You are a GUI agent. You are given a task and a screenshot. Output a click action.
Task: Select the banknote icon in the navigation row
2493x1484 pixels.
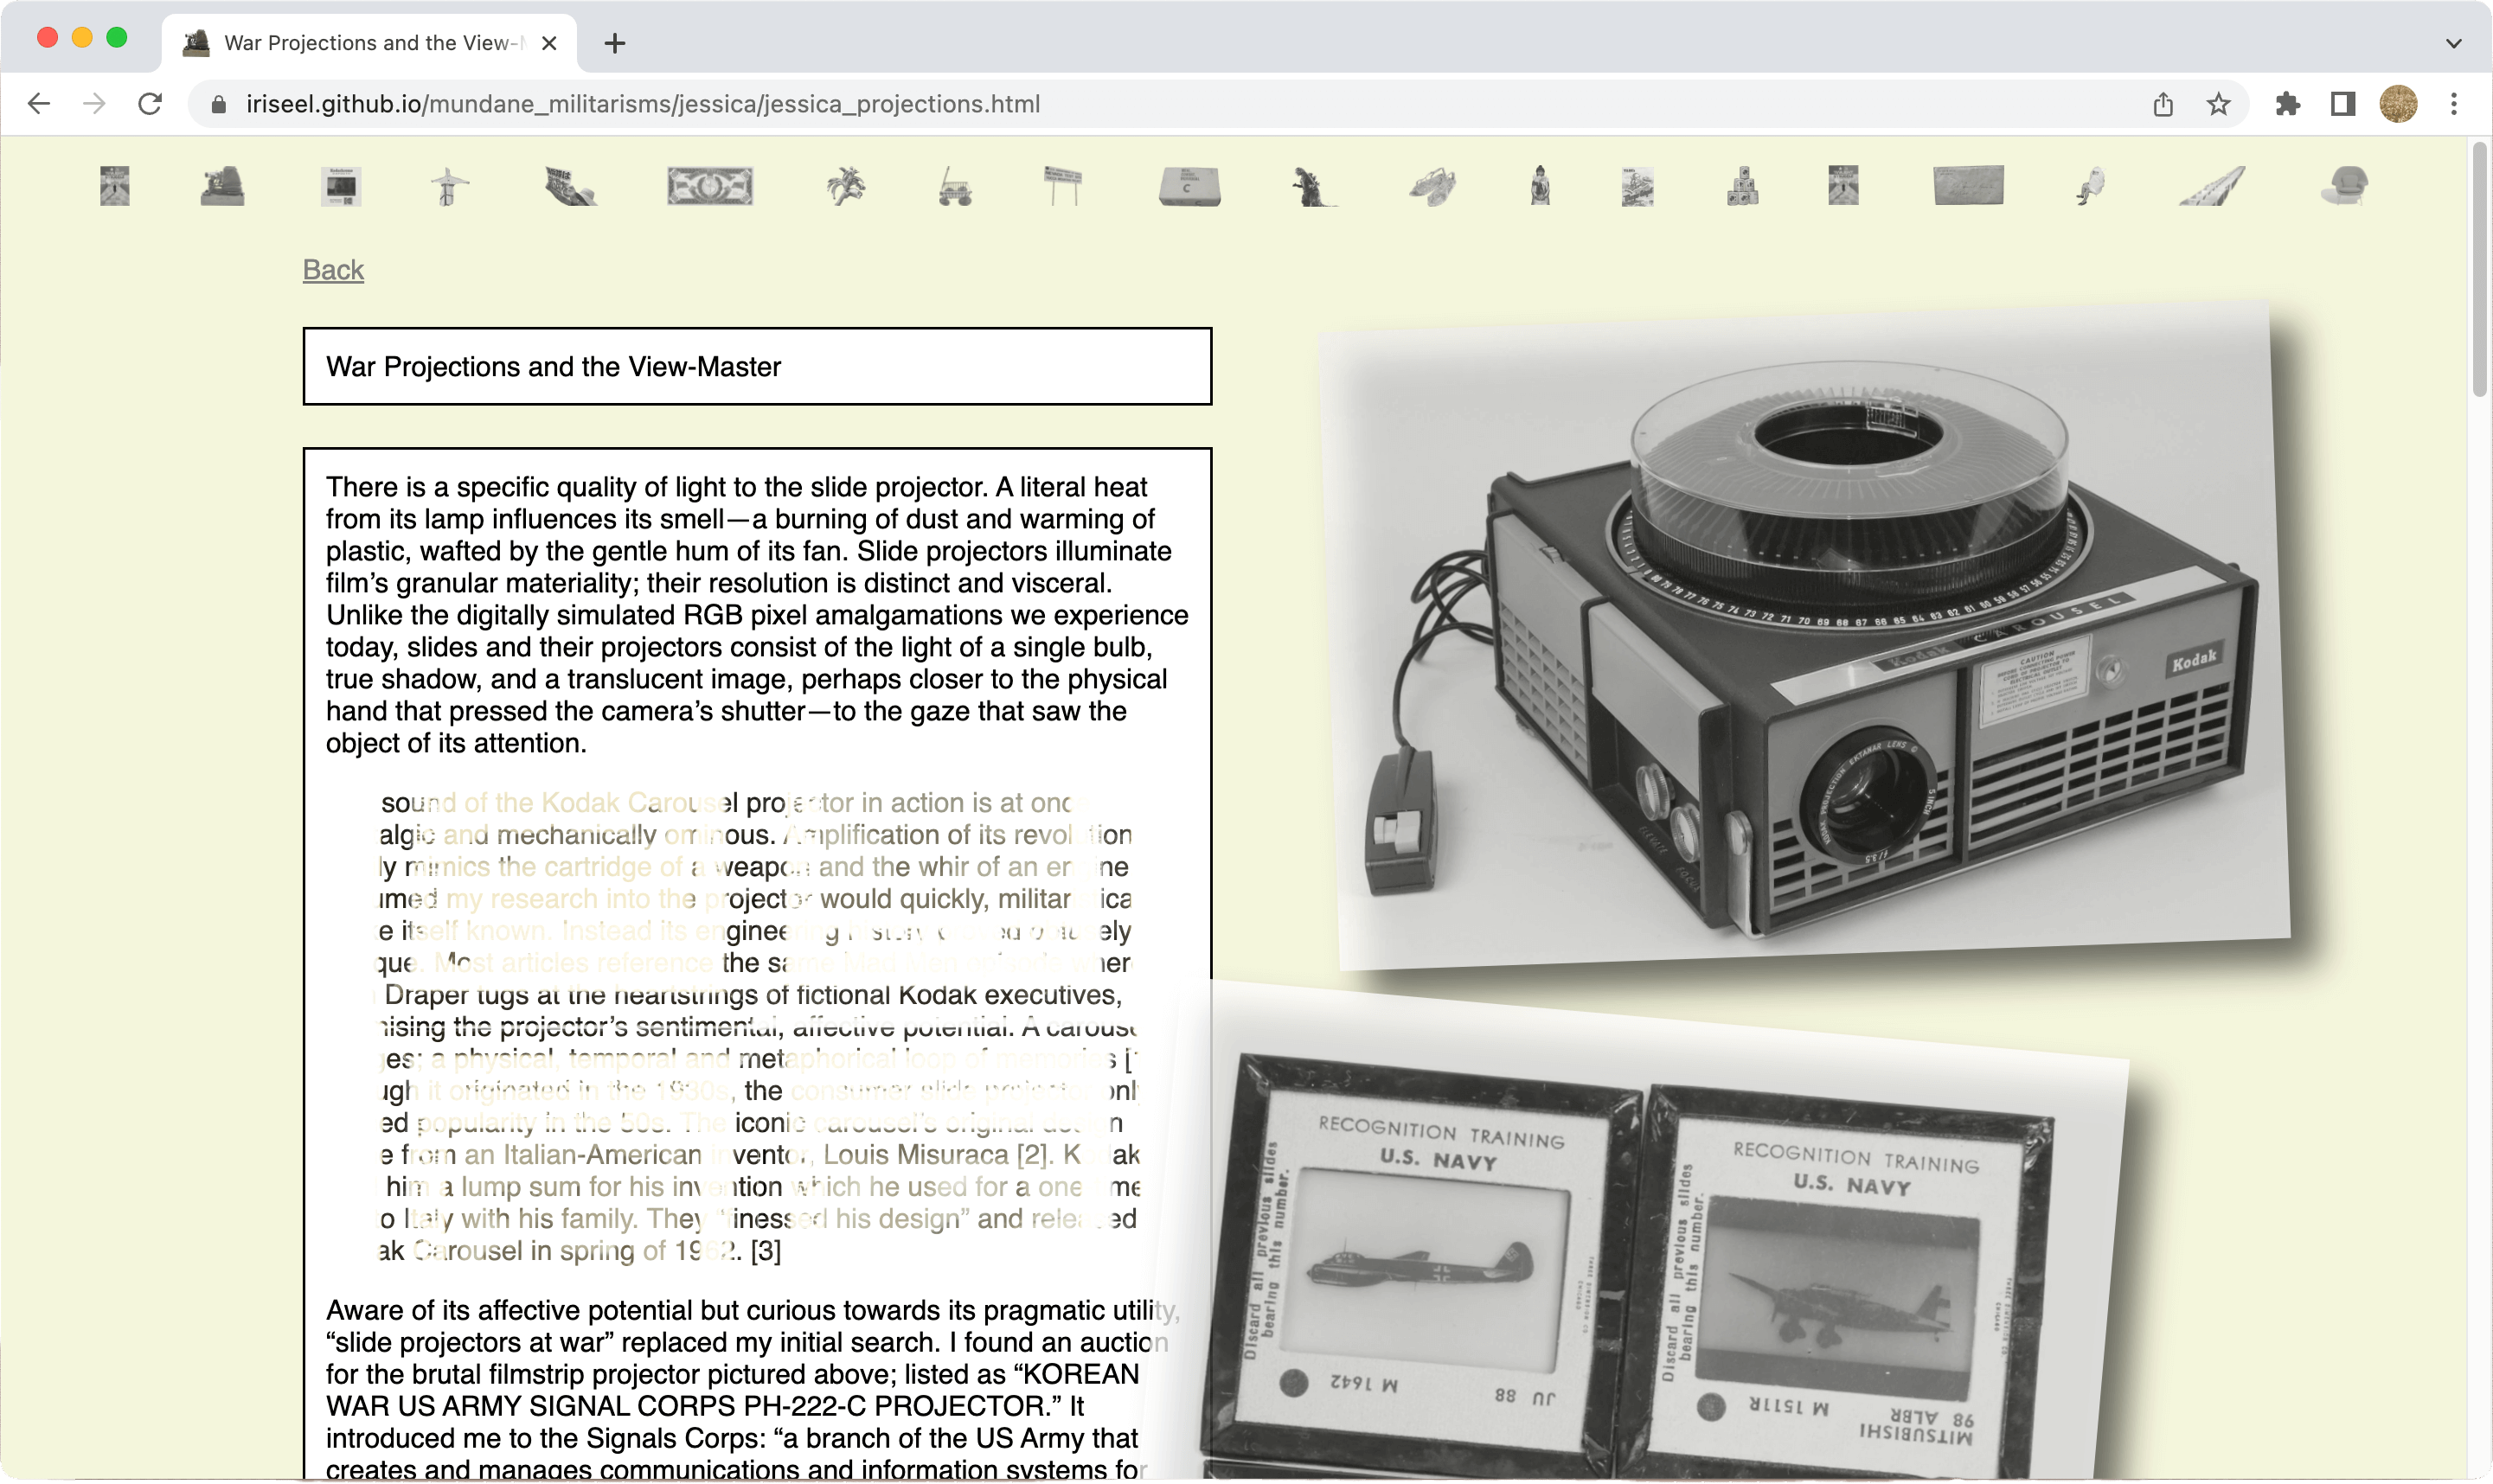click(709, 187)
